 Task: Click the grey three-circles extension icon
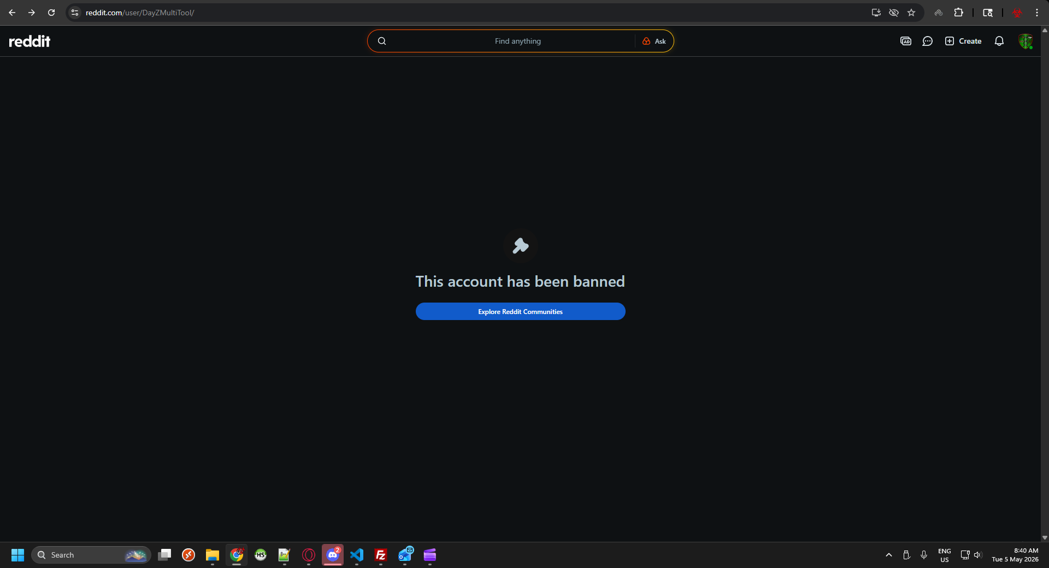pos(939,13)
